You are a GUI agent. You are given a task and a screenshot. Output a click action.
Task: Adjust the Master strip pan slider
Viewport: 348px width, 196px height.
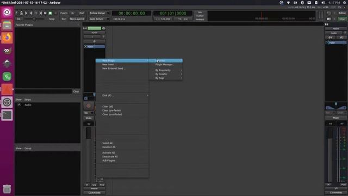[x=336, y=107]
